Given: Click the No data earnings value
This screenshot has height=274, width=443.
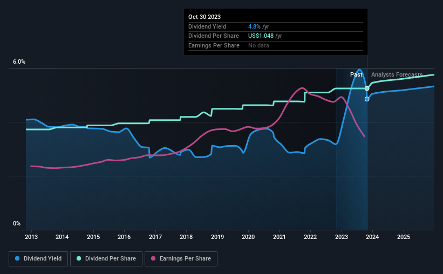Looking at the screenshot, I should [258, 45].
